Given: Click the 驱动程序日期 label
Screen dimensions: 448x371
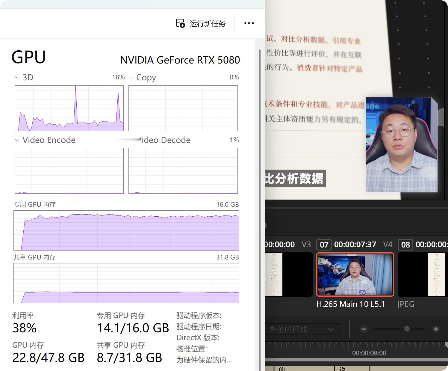Looking at the screenshot, I should click(x=199, y=327).
